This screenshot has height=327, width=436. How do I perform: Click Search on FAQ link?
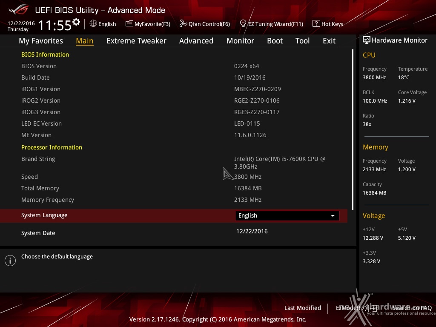click(x=412, y=308)
